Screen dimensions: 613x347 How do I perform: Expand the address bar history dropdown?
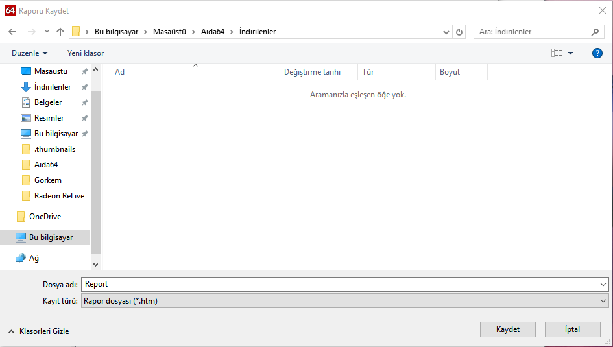[446, 32]
